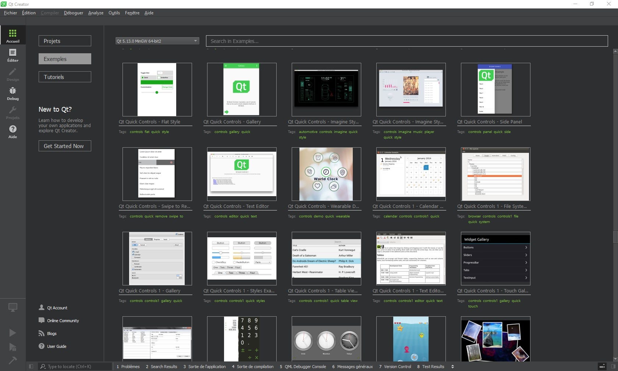Open the Qt Account link
Viewport: 618px width, 371px height.
tap(57, 308)
